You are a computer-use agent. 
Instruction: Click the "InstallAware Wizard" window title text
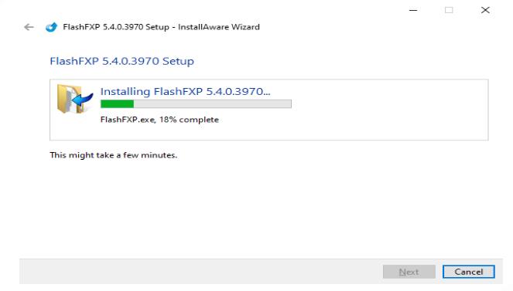pos(218,27)
